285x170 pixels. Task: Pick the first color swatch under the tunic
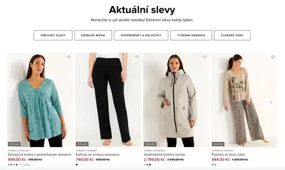point(9,164)
